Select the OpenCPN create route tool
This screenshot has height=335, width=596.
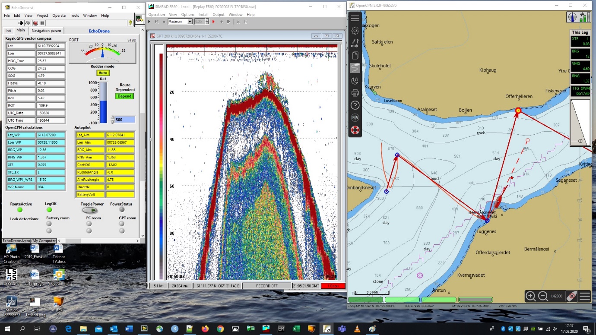[355, 43]
